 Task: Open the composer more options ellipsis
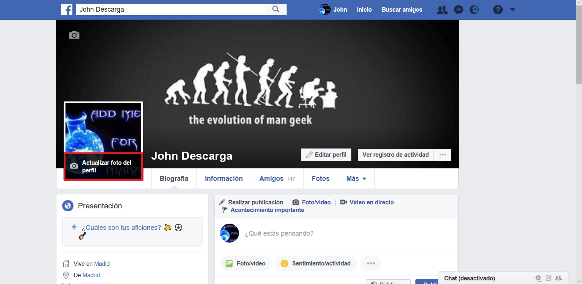pos(371,263)
